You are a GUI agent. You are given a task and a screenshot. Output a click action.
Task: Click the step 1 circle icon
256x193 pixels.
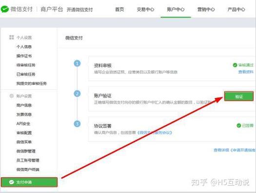[77, 63]
